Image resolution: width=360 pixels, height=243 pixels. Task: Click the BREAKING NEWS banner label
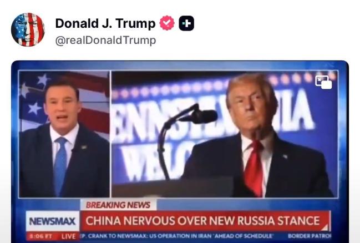point(118,205)
